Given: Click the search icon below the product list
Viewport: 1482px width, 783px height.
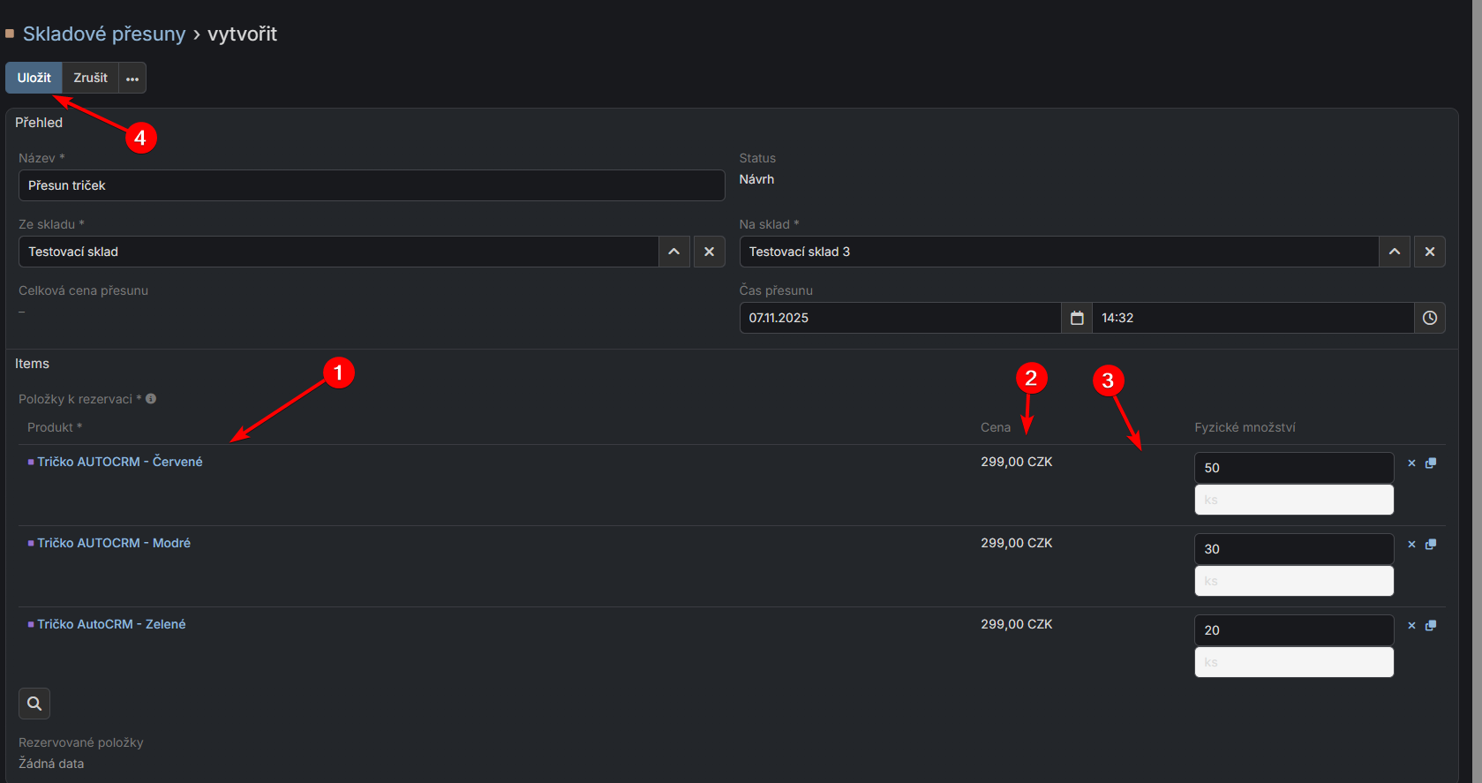Looking at the screenshot, I should [34, 704].
